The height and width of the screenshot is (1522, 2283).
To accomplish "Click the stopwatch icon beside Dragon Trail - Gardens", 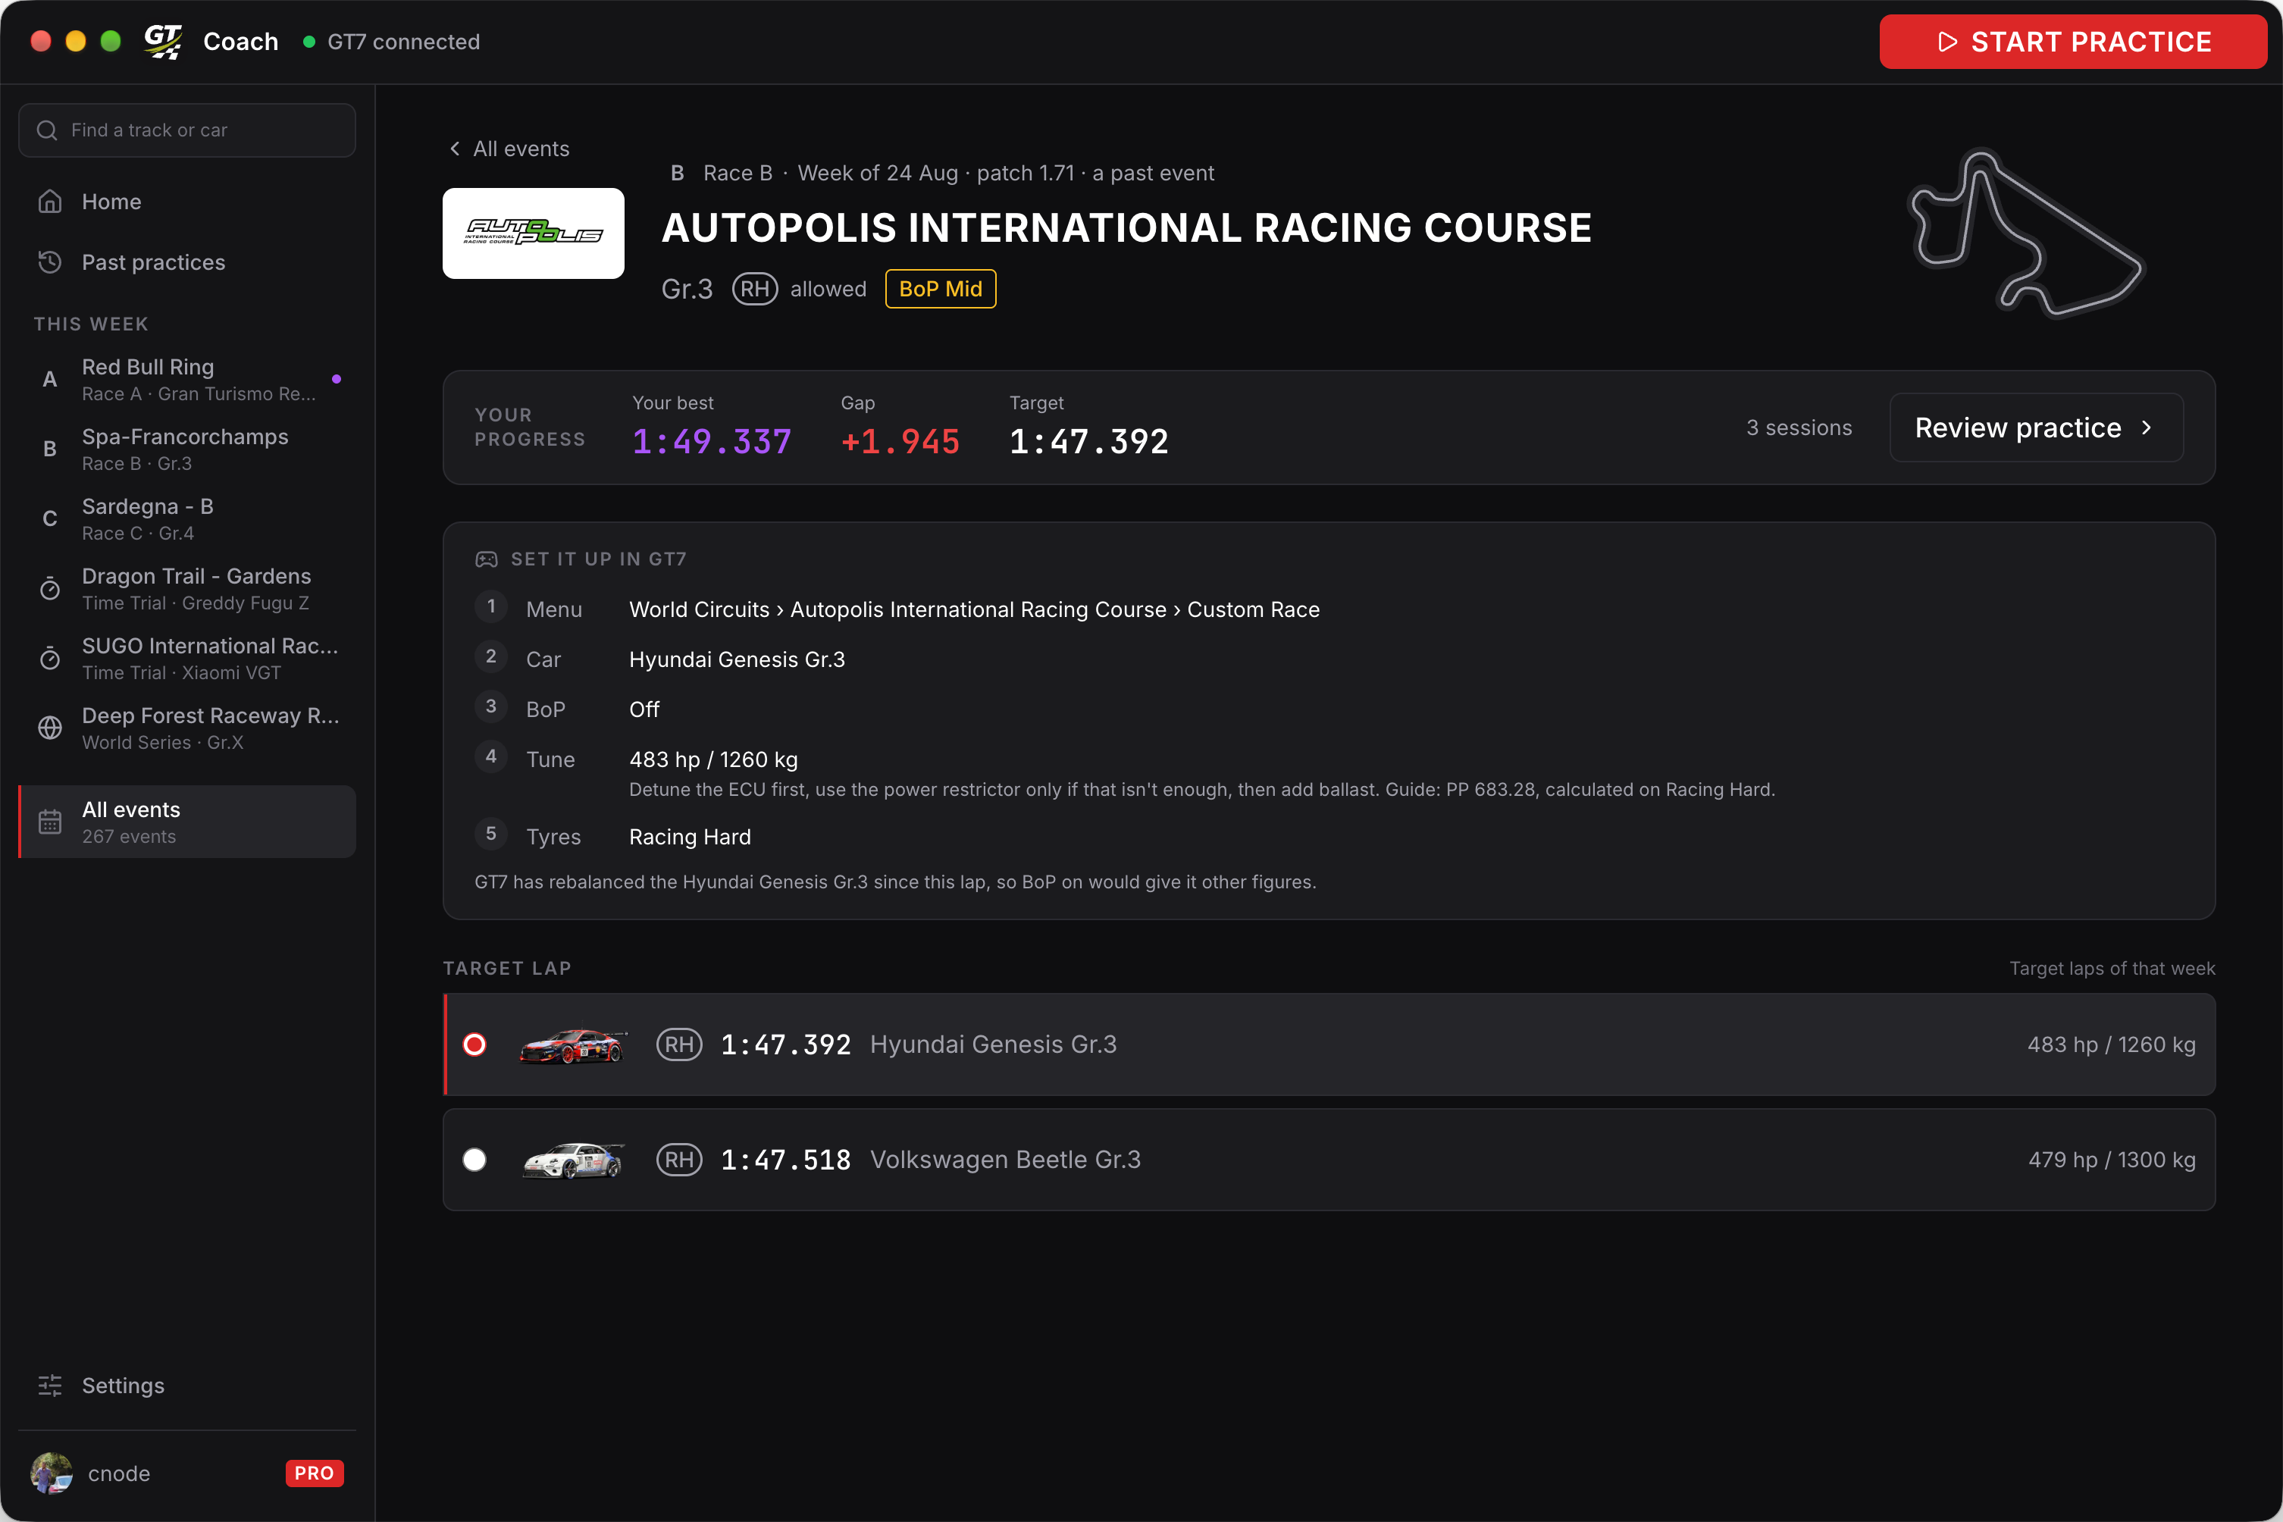I will coord(49,589).
